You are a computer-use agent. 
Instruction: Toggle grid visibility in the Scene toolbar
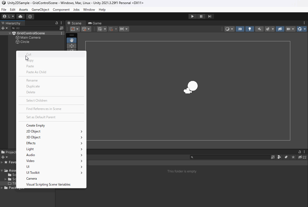100,29
